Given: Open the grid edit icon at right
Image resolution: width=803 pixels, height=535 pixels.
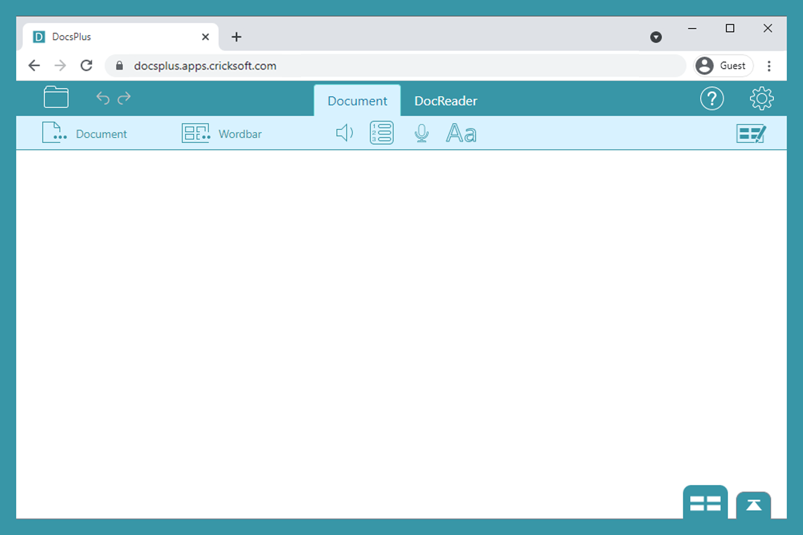Looking at the screenshot, I should 751,134.
